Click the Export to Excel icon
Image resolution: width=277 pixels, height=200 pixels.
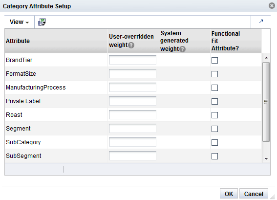tap(42, 22)
